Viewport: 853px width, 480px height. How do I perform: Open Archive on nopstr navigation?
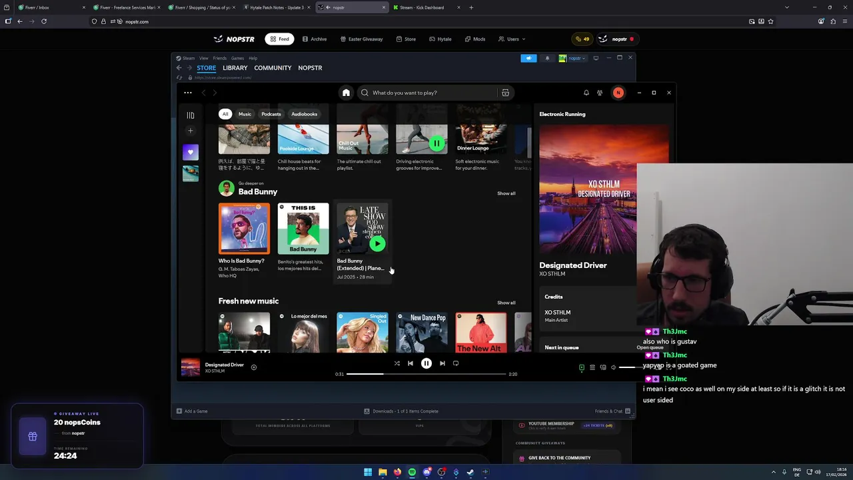[315, 39]
